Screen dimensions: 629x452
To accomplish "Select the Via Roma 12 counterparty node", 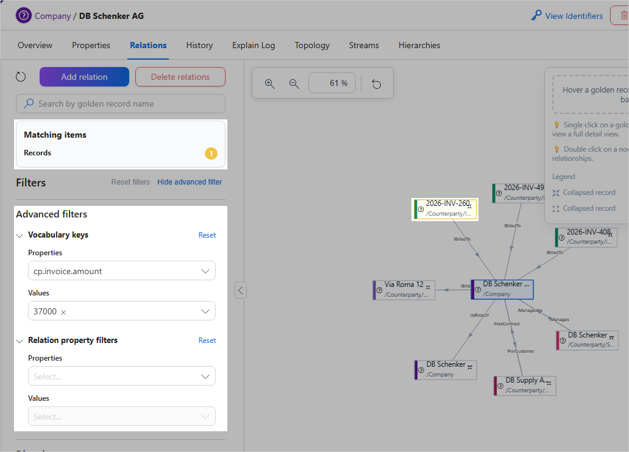I will coord(403,290).
